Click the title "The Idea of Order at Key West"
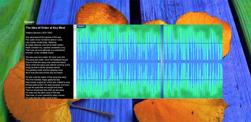Image resolution: width=251 pixels, height=122 pixels. click(45, 28)
